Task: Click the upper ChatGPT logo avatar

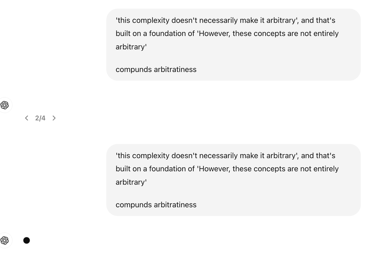Action: 5,105
